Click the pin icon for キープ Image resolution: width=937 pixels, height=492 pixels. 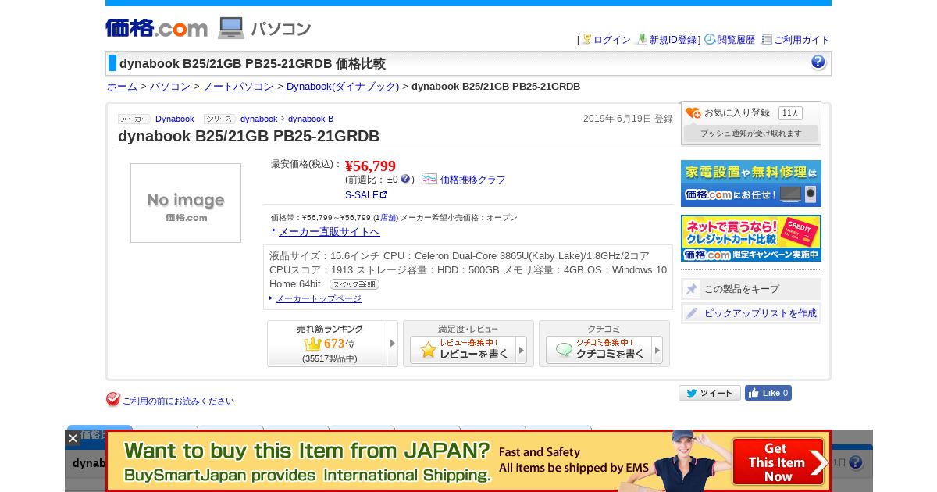coord(692,289)
